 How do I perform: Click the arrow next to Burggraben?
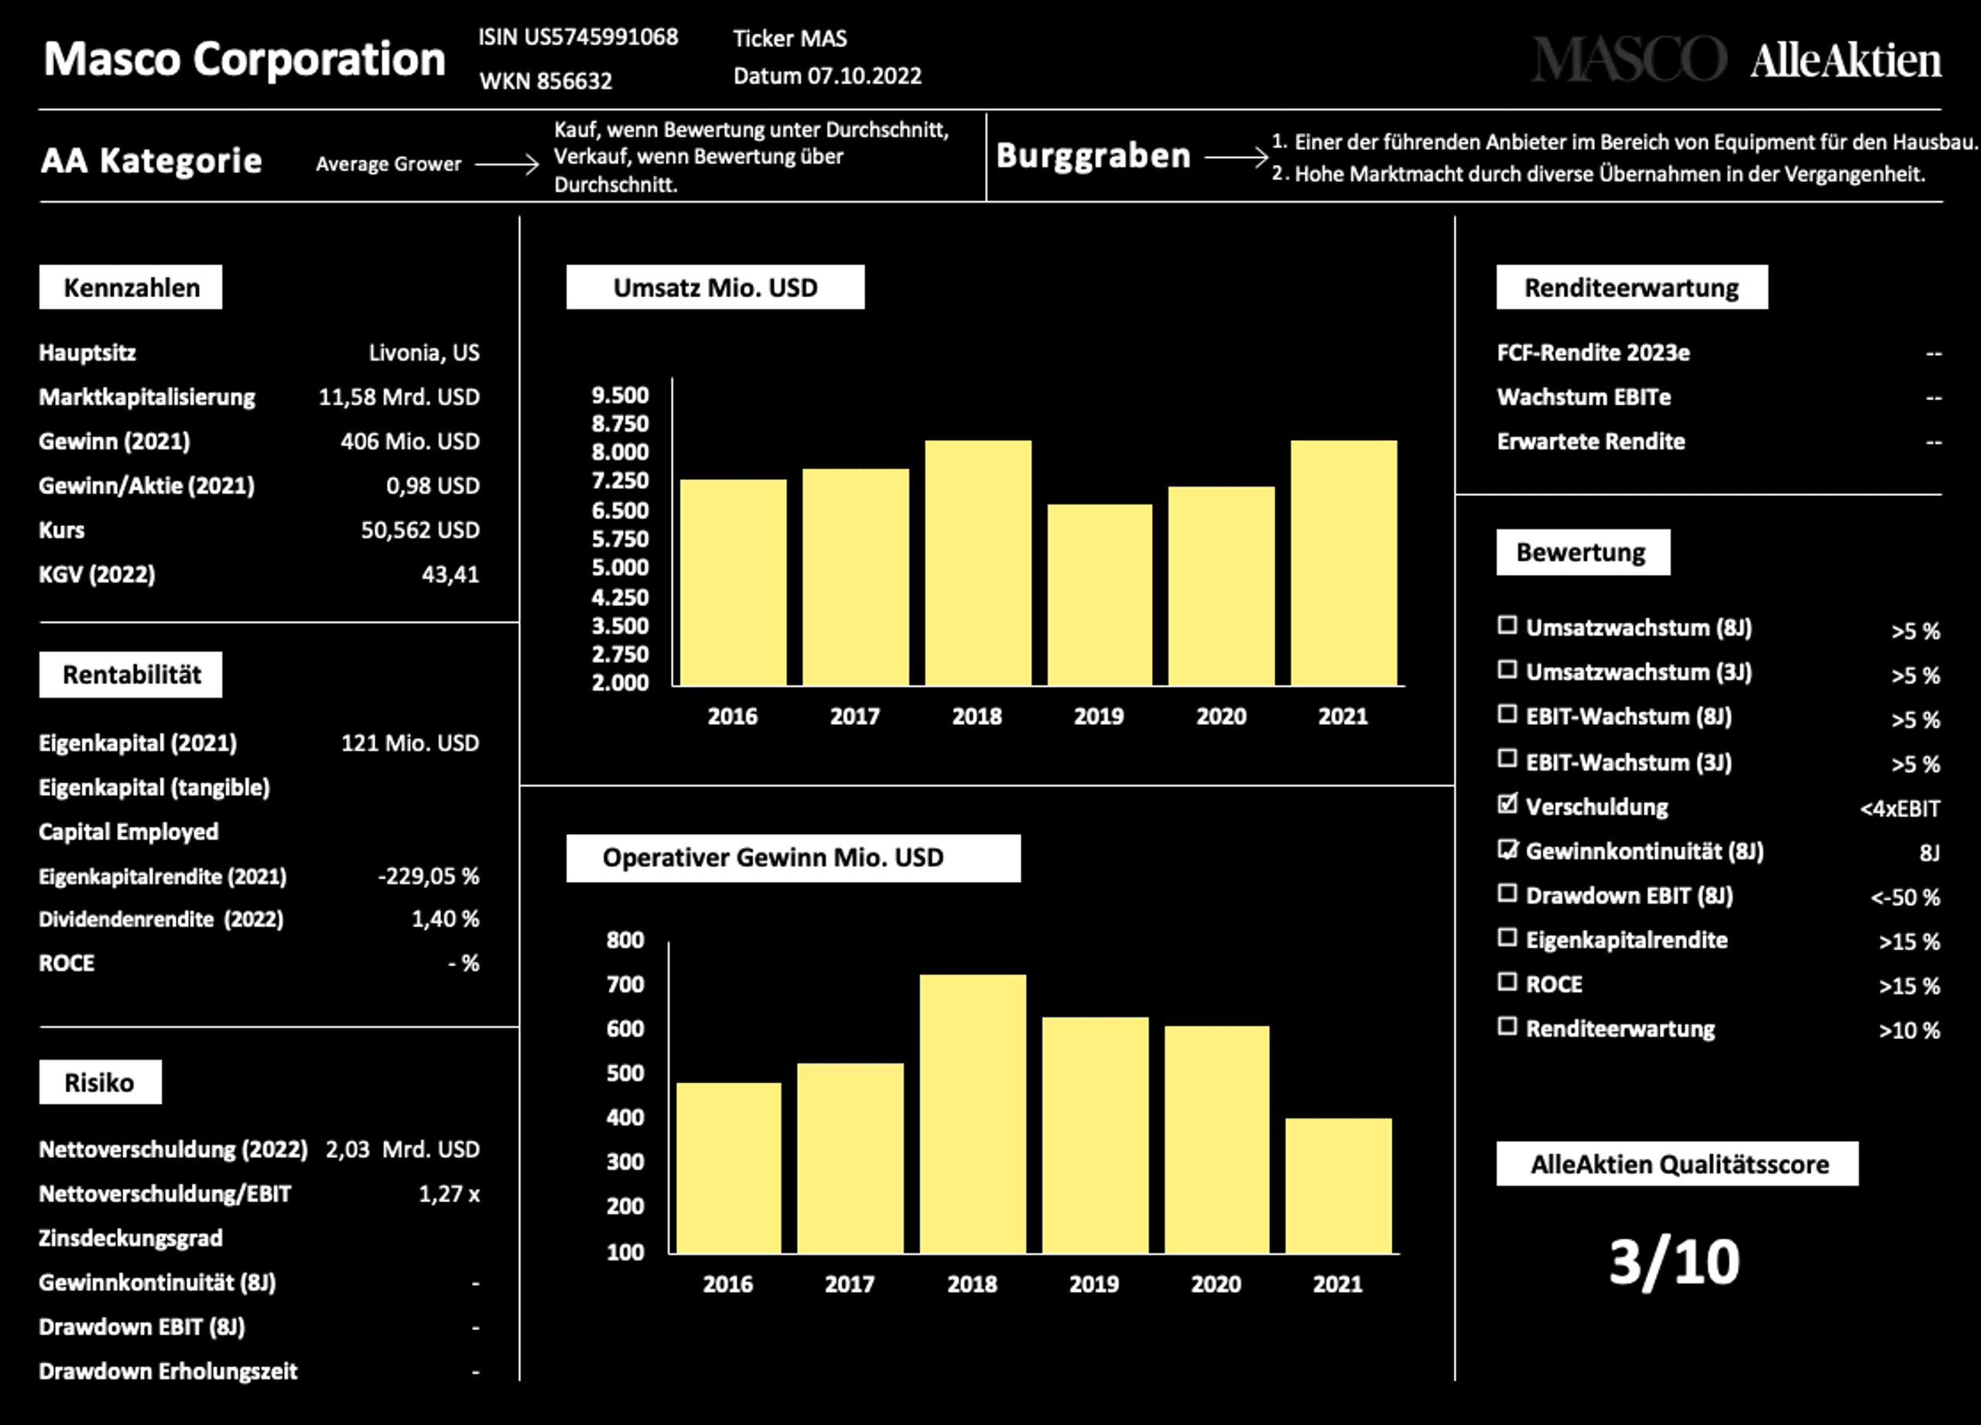point(1236,157)
